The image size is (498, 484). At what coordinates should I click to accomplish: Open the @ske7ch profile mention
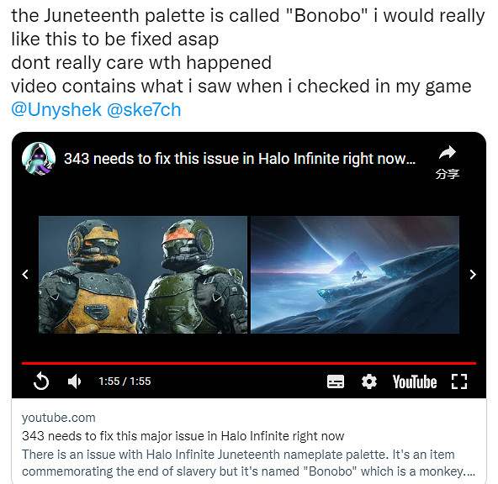pos(144,110)
